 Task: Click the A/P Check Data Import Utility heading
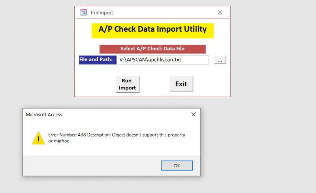152,31
